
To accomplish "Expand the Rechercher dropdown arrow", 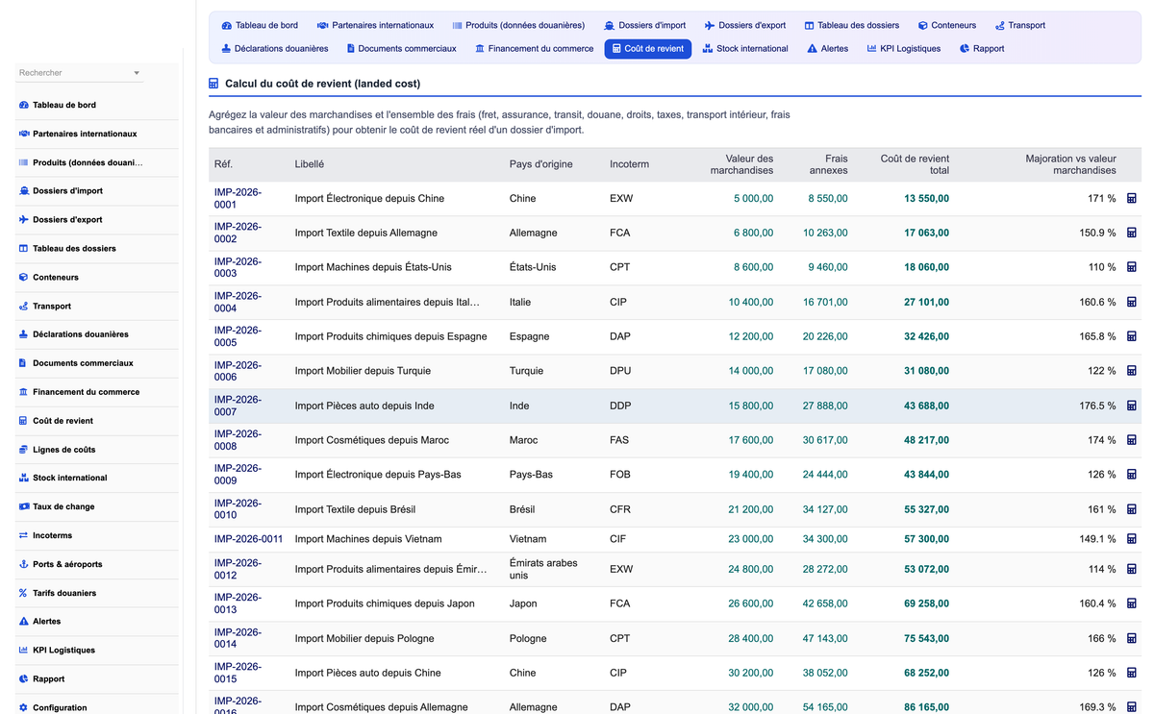I will (137, 73).
